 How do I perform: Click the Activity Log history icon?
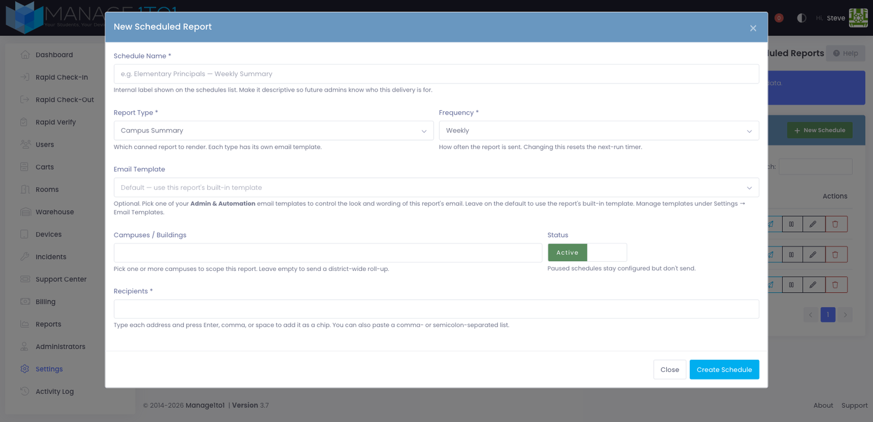(x=25, y=391)
